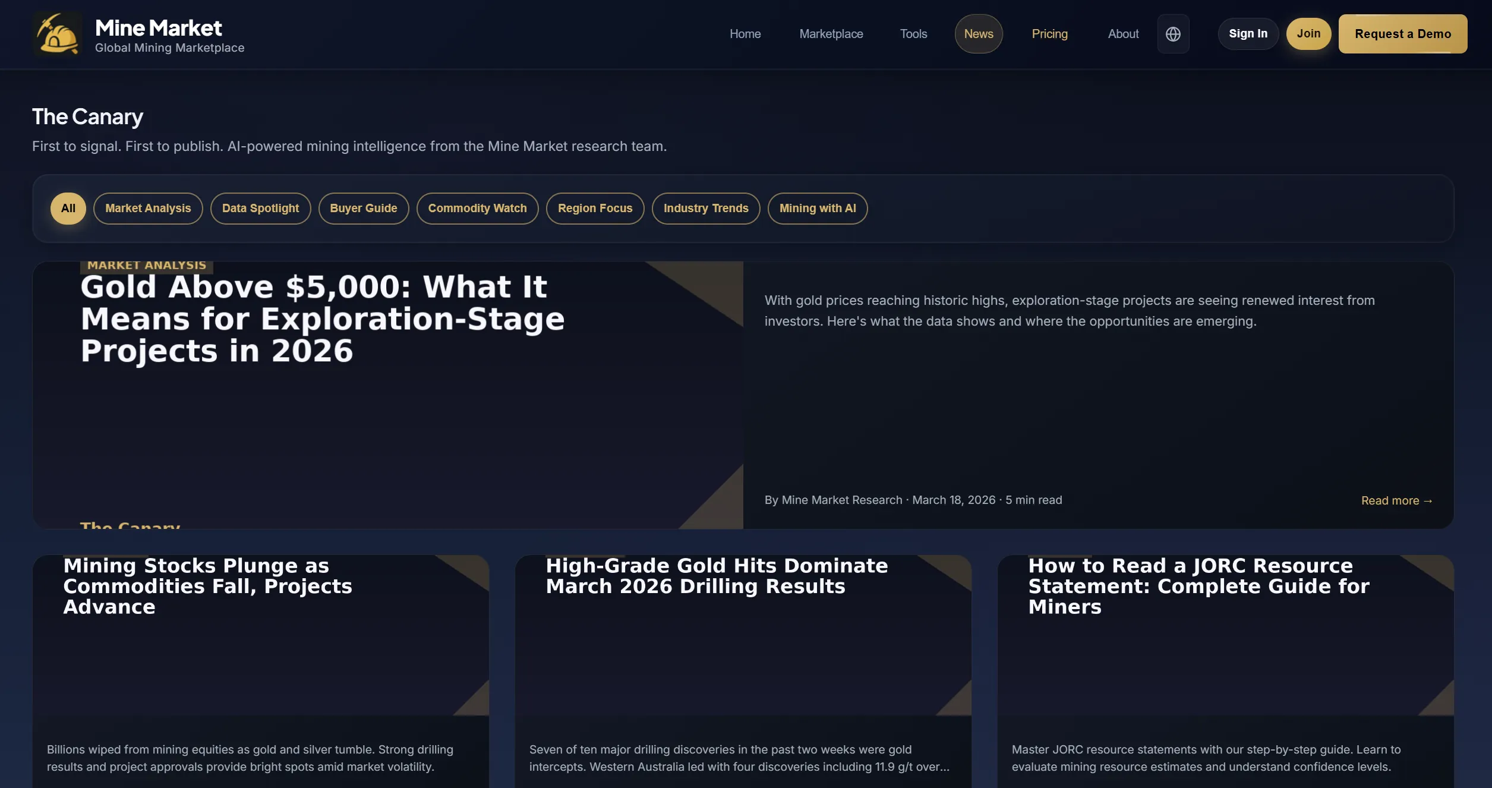Screen dimensions: 1492x788
Task: Open the News navigation item
Action: click(x=978, y=34)
